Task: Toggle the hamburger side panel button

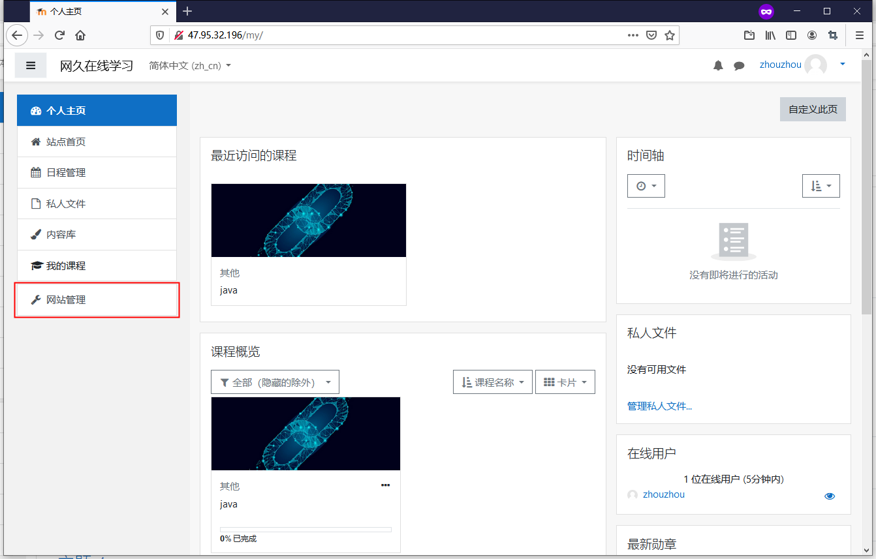Action: tap(31, 65)
